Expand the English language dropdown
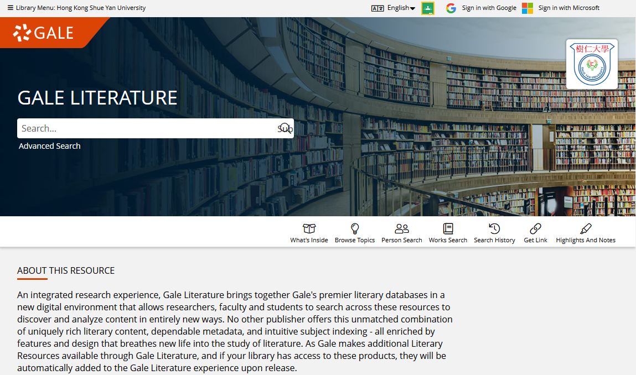This screenshot has height=375, width=636. click(x=401, y=8)
